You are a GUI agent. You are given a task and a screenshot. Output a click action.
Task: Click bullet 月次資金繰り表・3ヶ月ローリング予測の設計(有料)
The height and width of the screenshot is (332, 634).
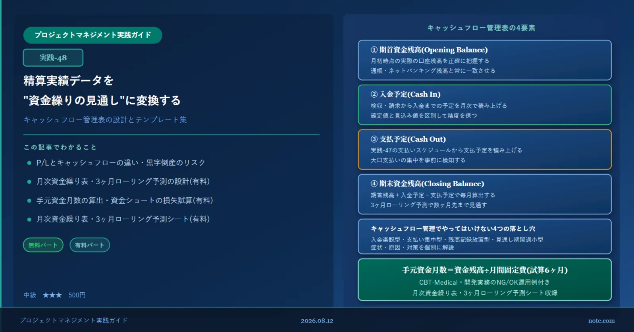(123, 181)
